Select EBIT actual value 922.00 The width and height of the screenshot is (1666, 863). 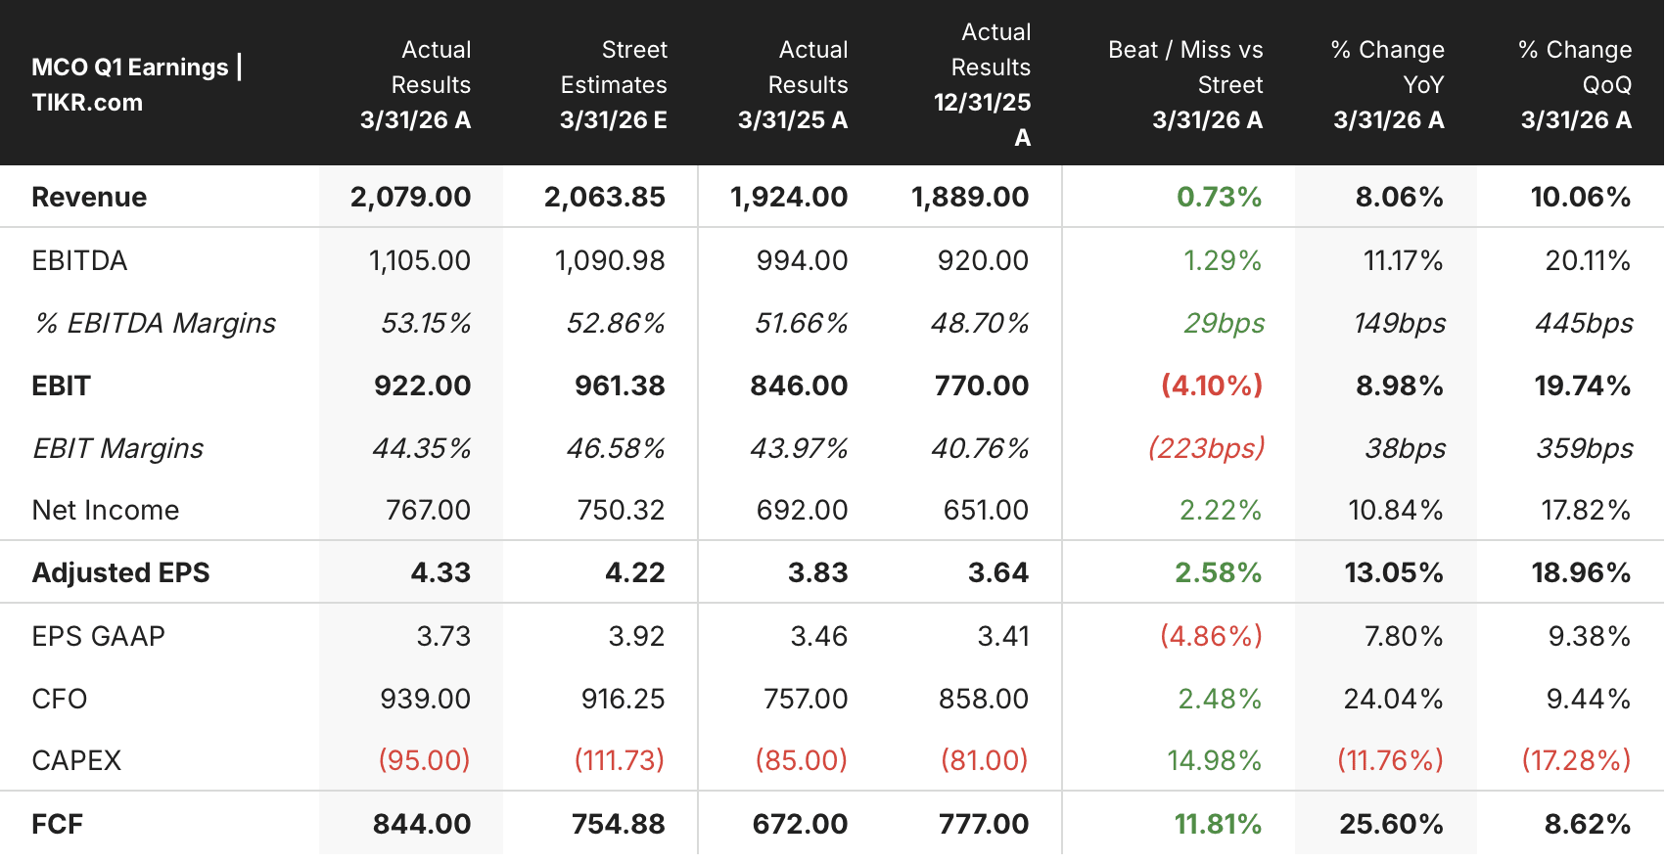click(422, 386)
